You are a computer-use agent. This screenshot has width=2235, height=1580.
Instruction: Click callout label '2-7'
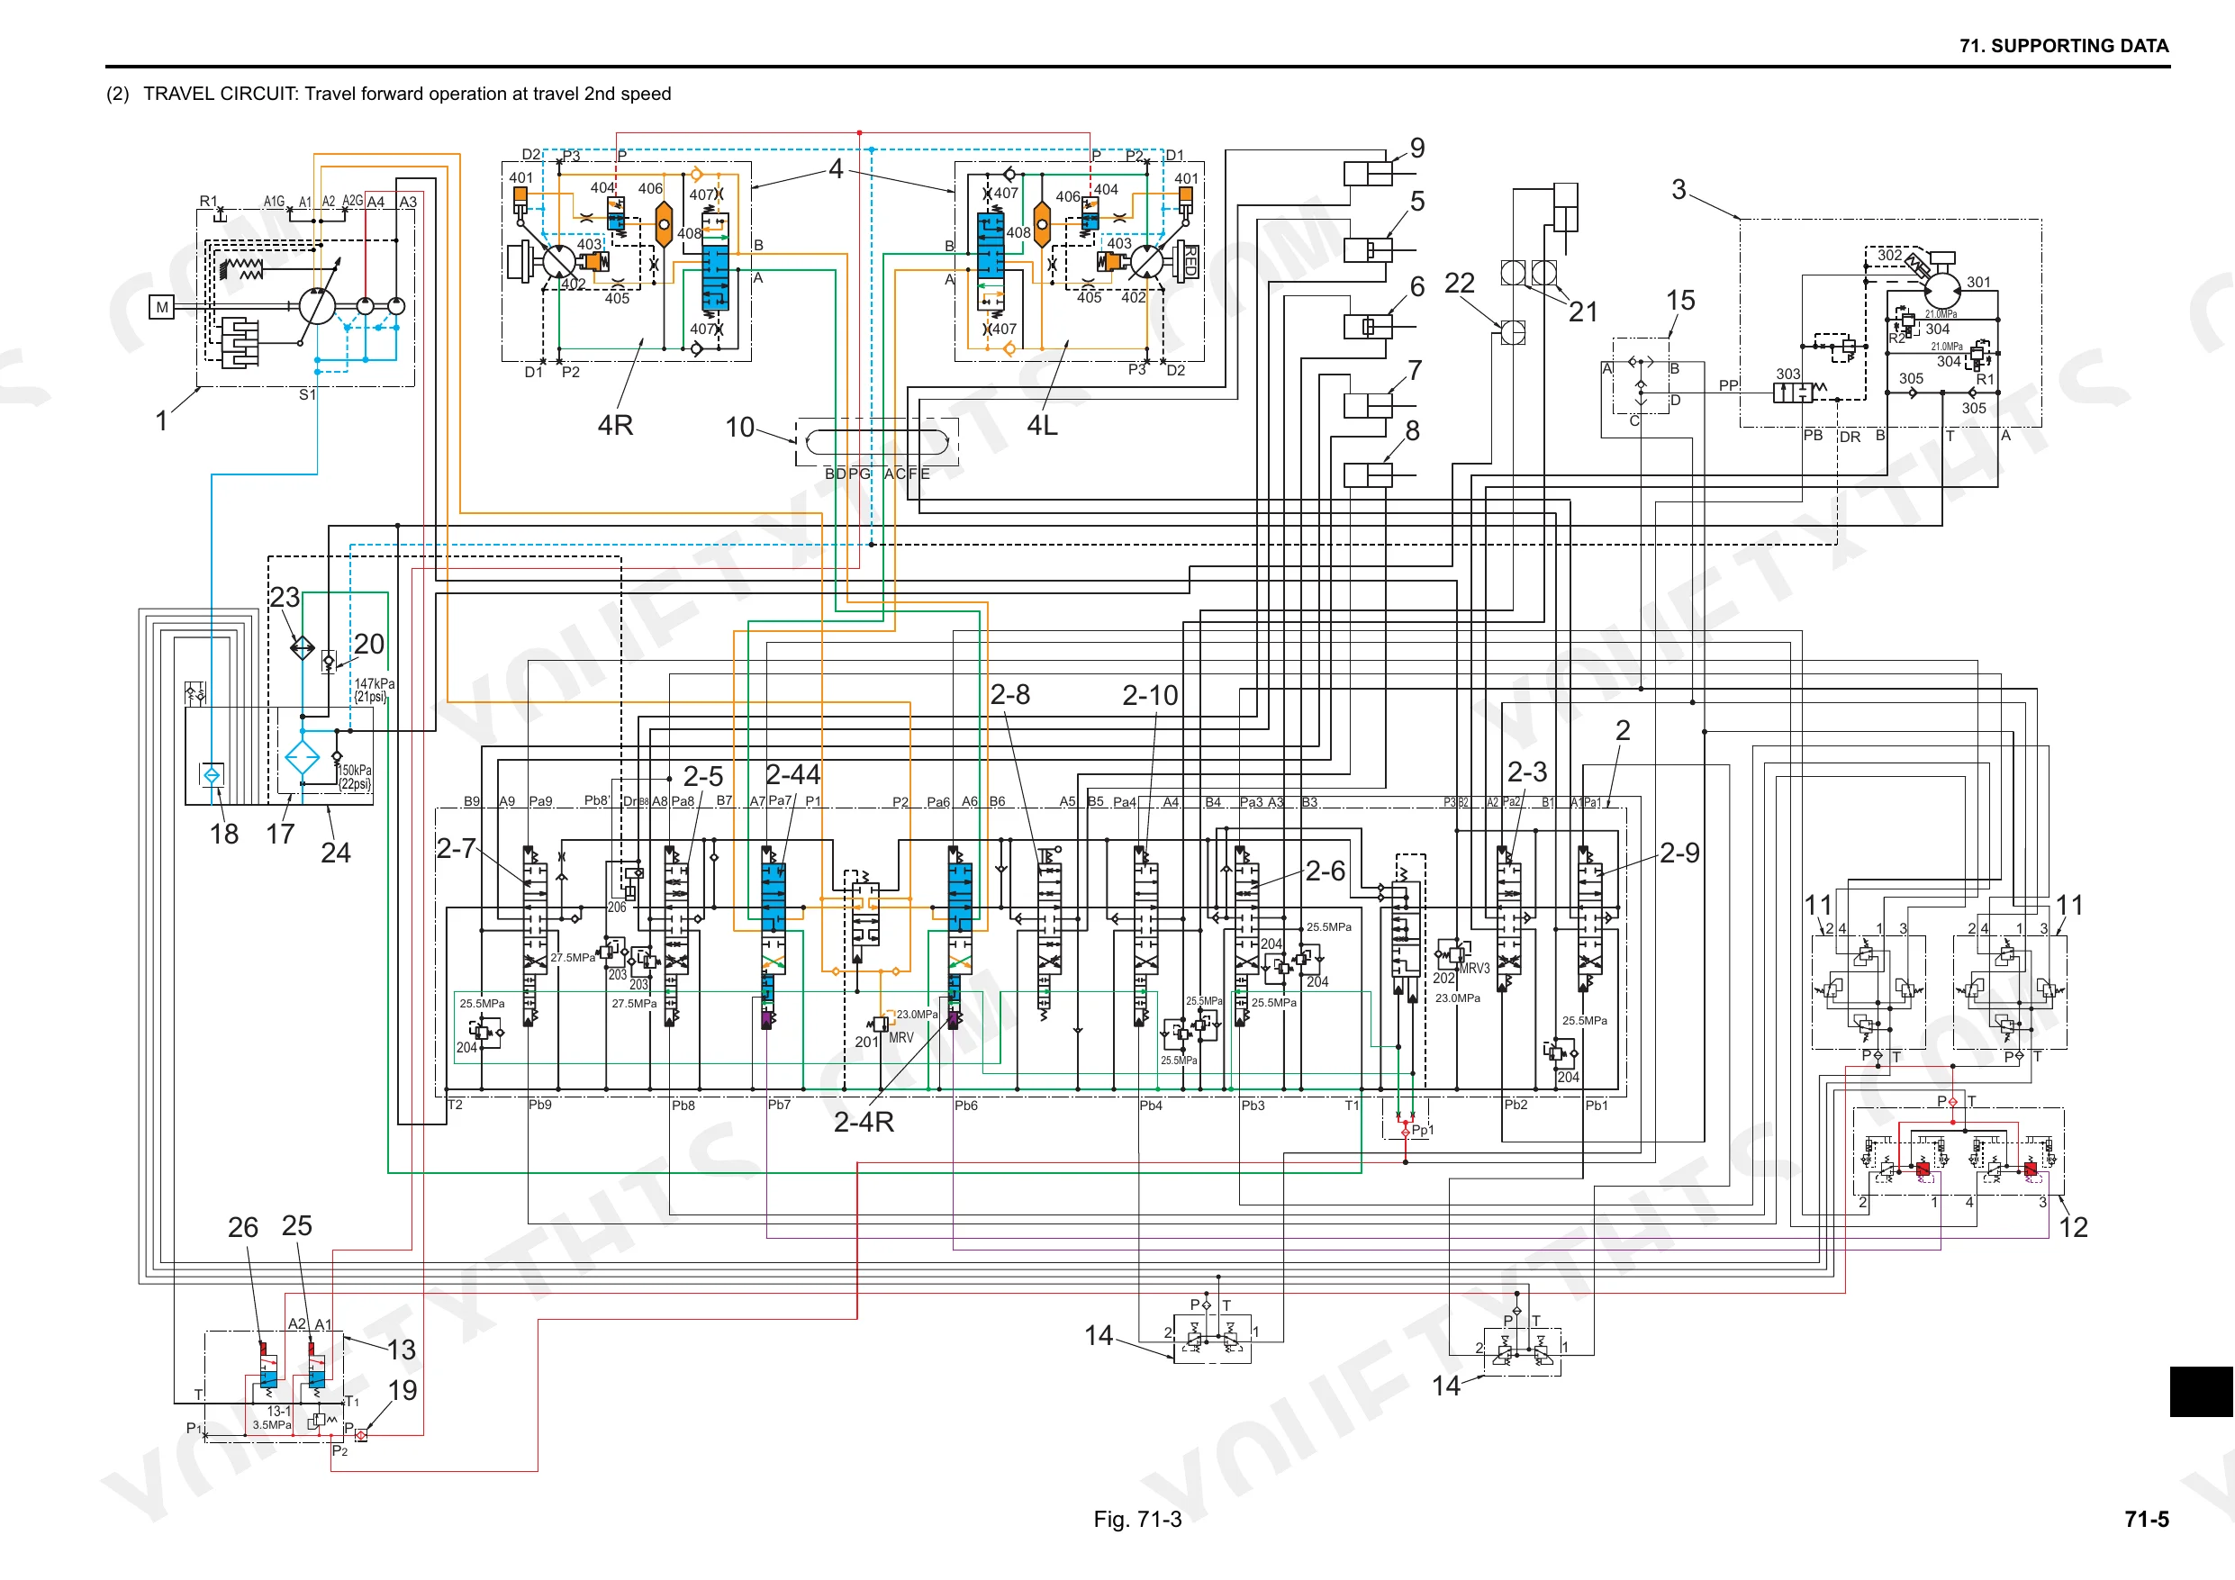(x=456, y=848)
